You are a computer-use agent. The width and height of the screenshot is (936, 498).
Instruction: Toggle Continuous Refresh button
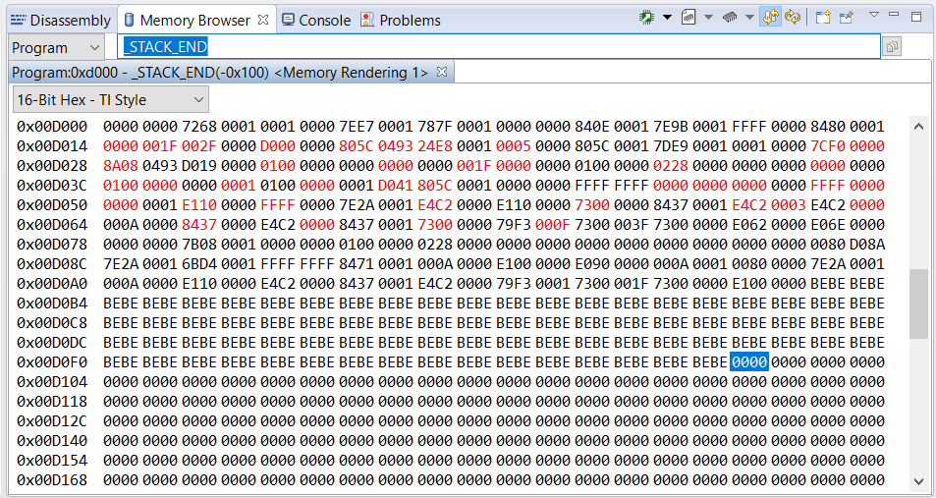[x=771, y=18]
